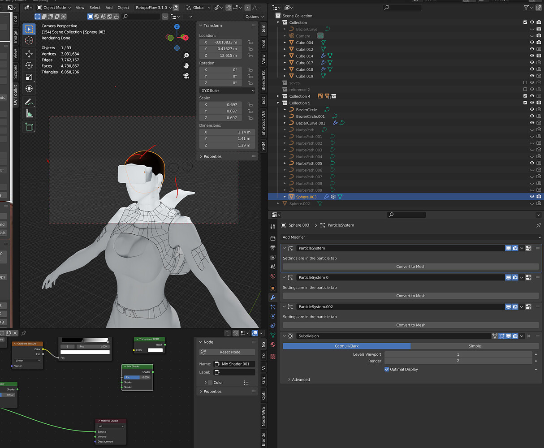Toggle Collection 5 exclude checkbox
544x448 pixels.
(525, 103)
